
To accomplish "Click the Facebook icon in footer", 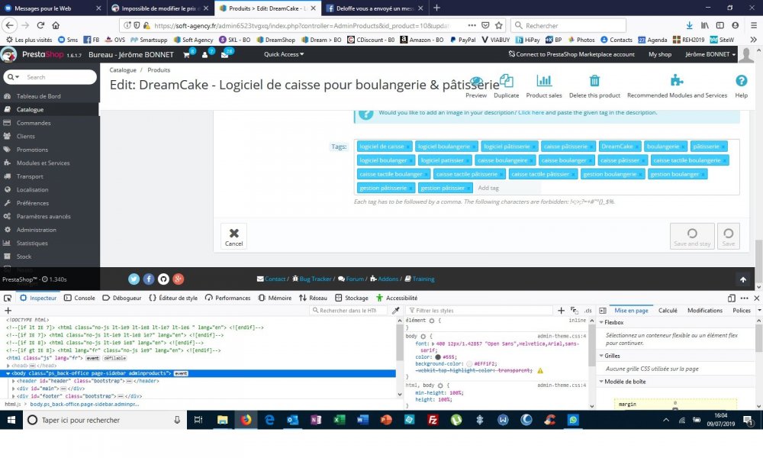I will tap(149, 279).
